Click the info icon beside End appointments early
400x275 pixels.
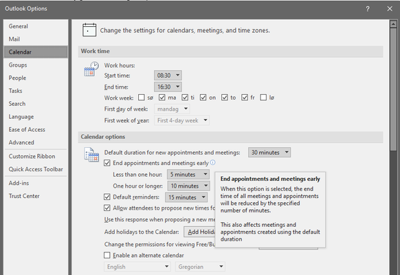coord(212,162)
